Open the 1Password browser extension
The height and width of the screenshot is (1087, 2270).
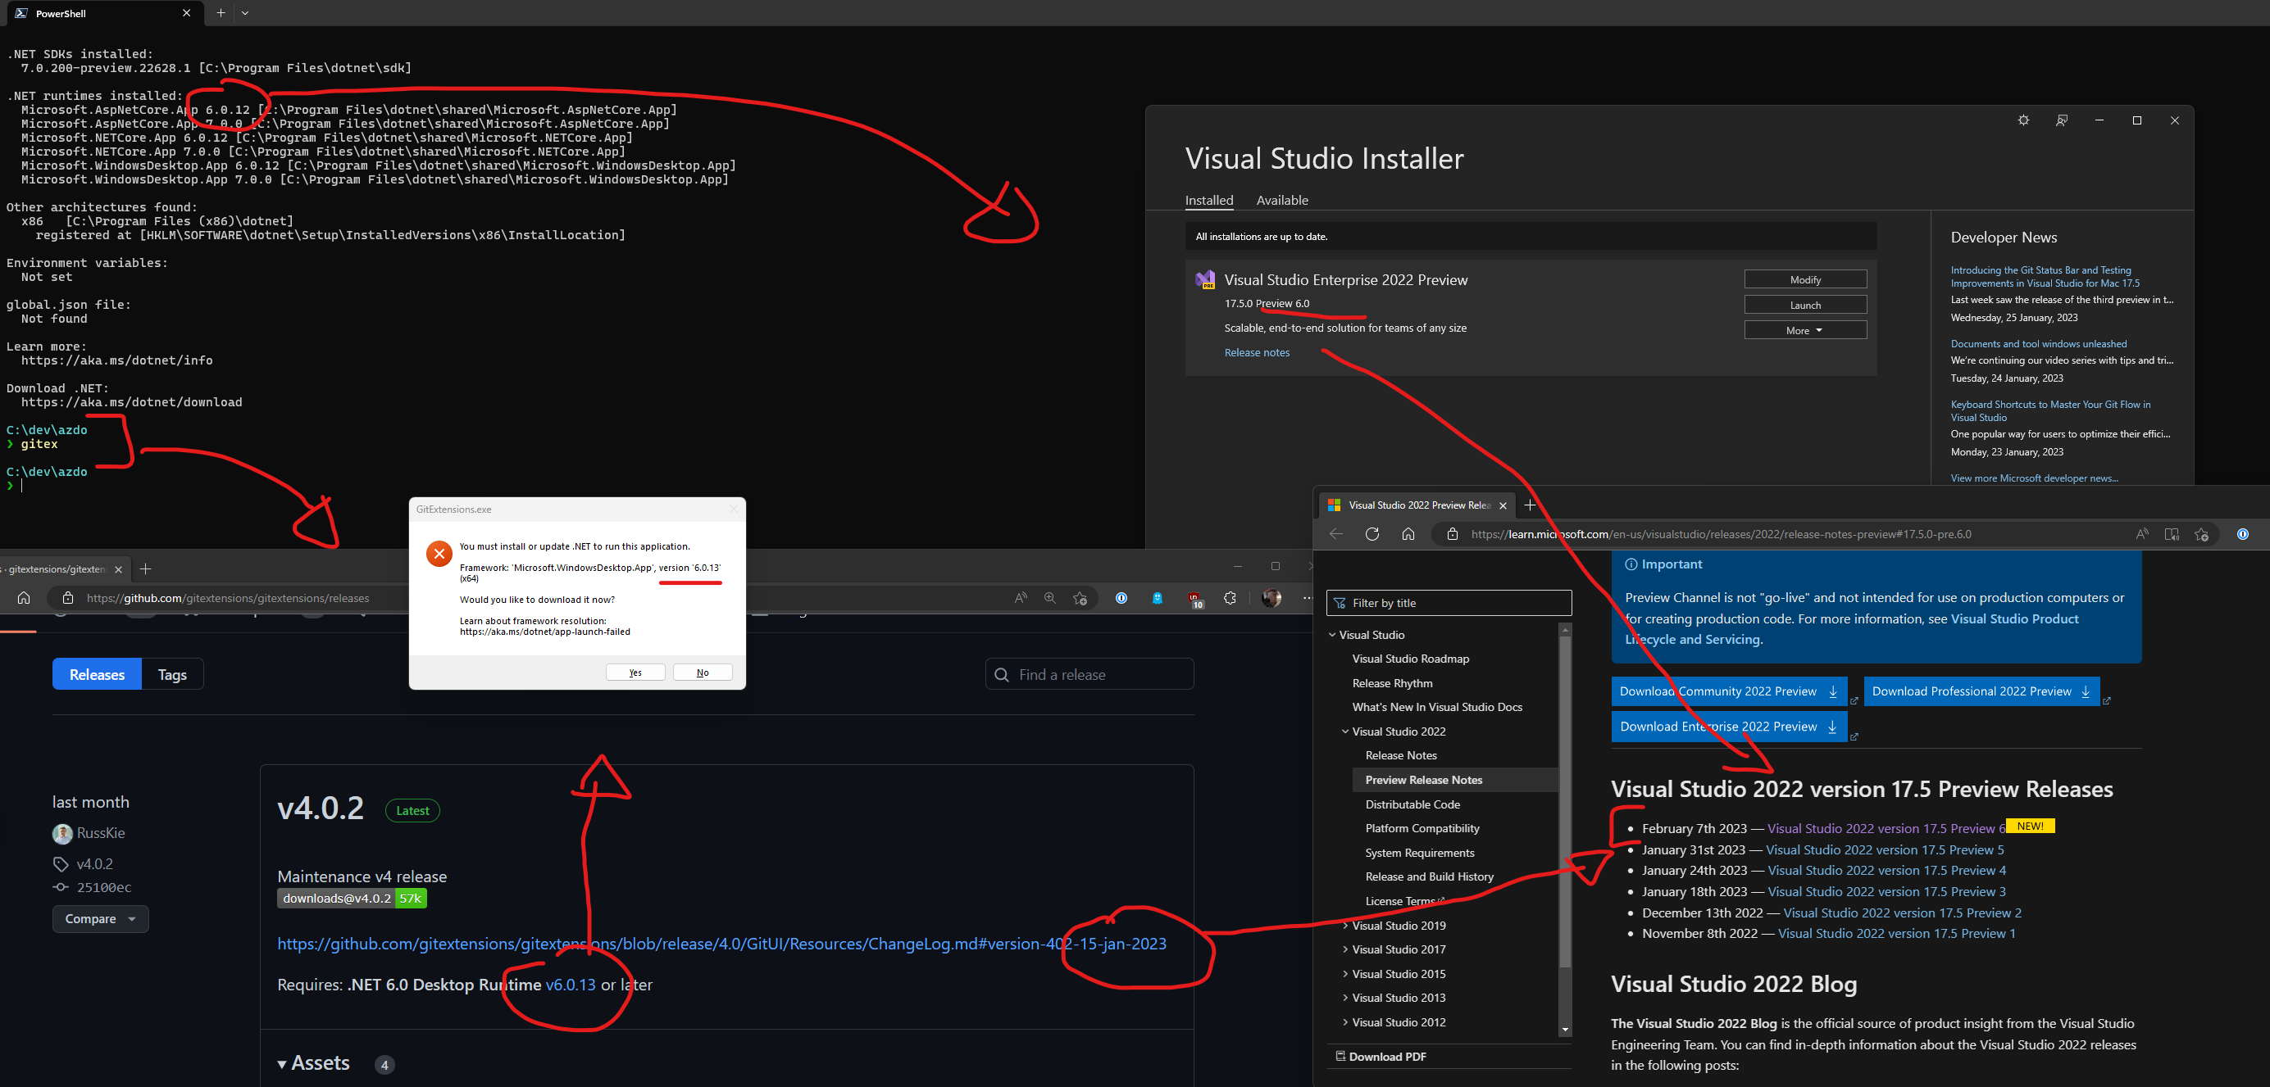pos(1121,599)
